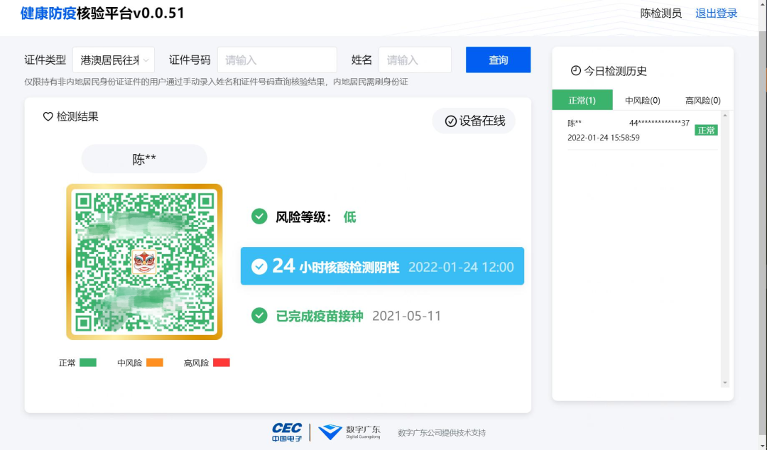Screen dimensions: 767x450
Task: Focus the 证件号码 input field
Action: click(278, 60)
